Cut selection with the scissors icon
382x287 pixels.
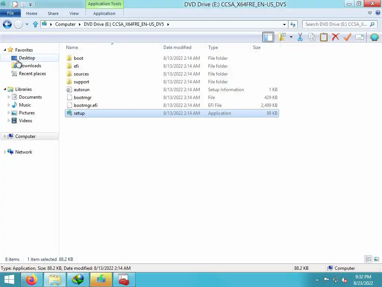click(x=300, y=37)
